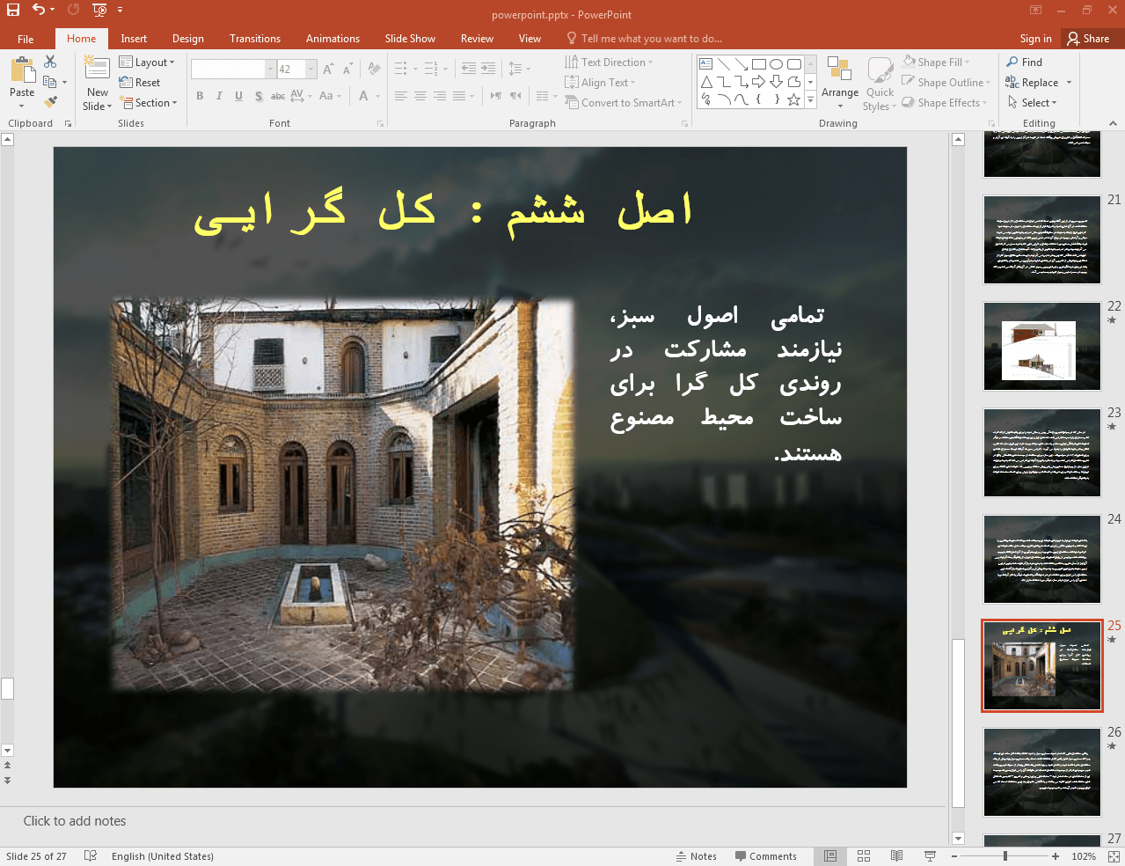Insert numbered list
The width and height of the screenshot is (1125, 866).
pos(431,69)
